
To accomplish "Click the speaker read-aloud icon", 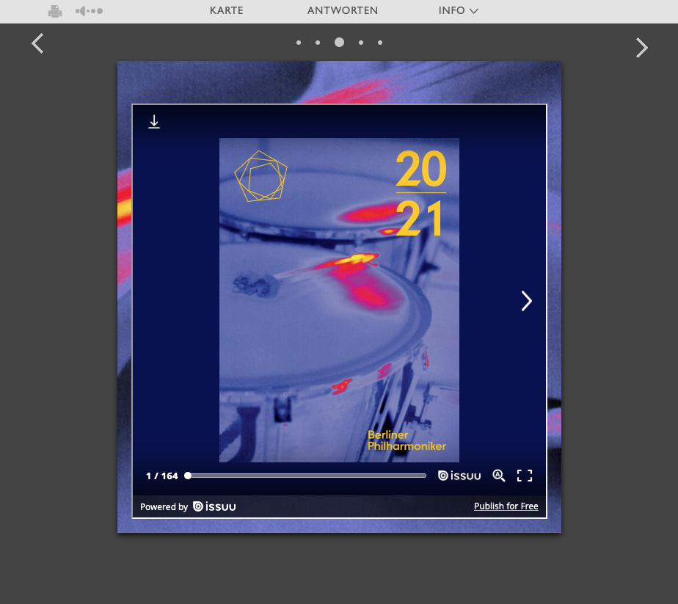I will click(x=89, y=11).
